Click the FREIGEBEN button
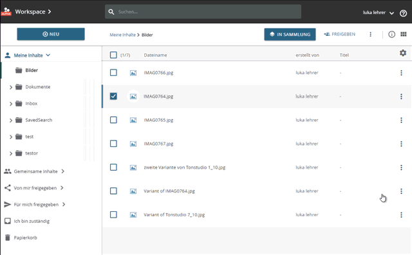412x255 pixels. pos(339,34)
